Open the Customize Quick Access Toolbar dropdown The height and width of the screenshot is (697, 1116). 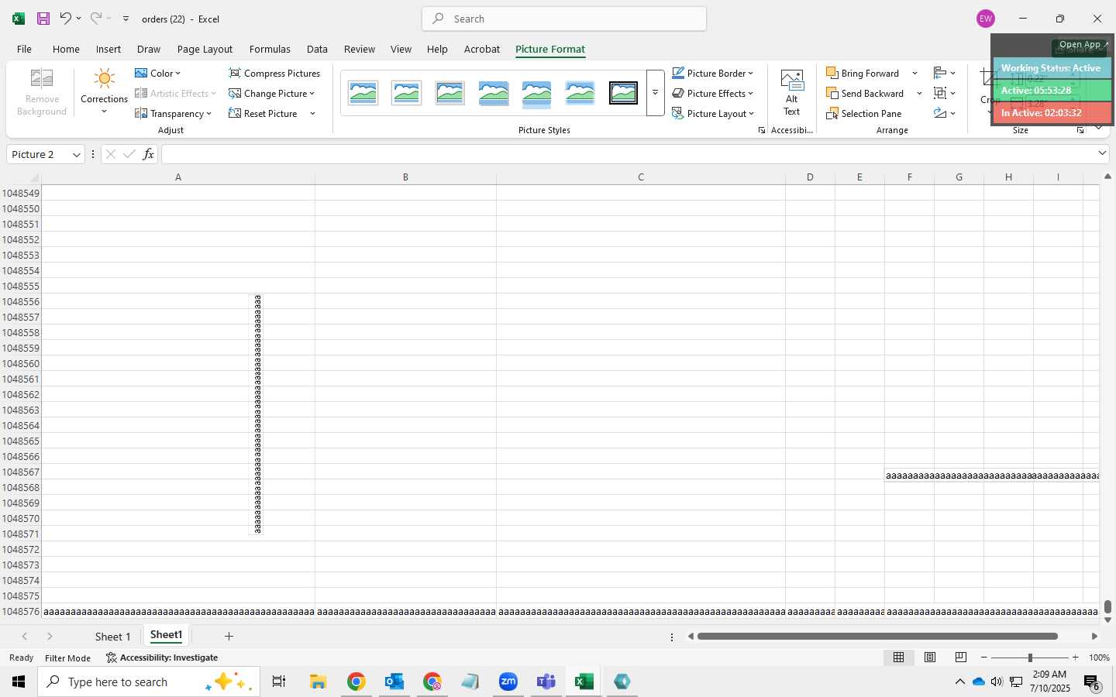tap(126, 19)
